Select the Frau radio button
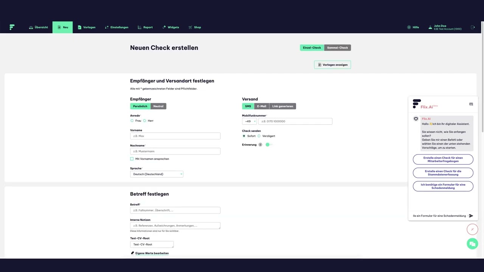This screenshot has width=484, height=272. pos(132,121)
